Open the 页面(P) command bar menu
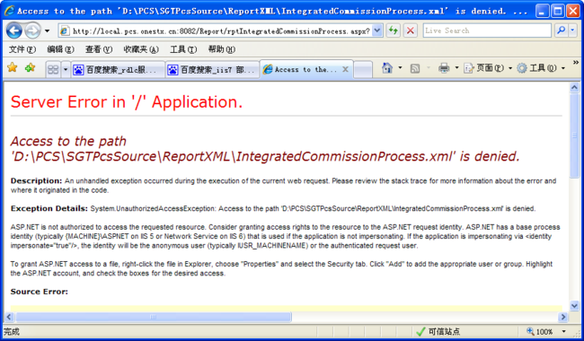This screenshot has height=341, width=584. tap(488, 68)
